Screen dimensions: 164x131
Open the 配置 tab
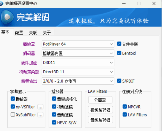tap(19, 33)
